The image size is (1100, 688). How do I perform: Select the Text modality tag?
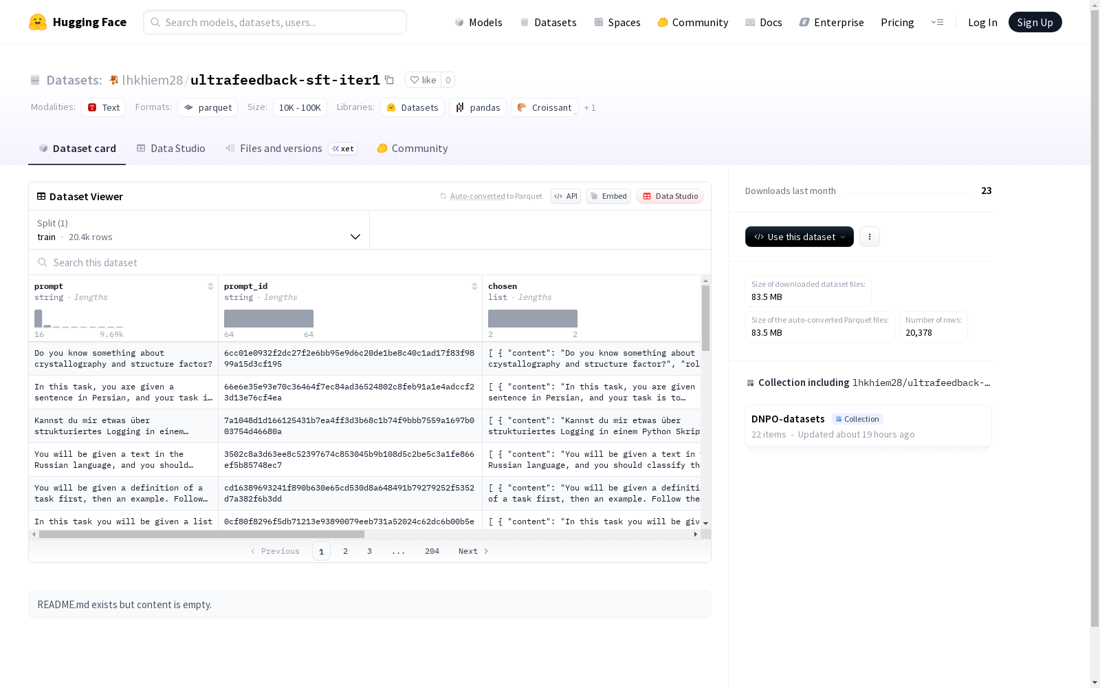pyautogui.click(x=103, y=107)
